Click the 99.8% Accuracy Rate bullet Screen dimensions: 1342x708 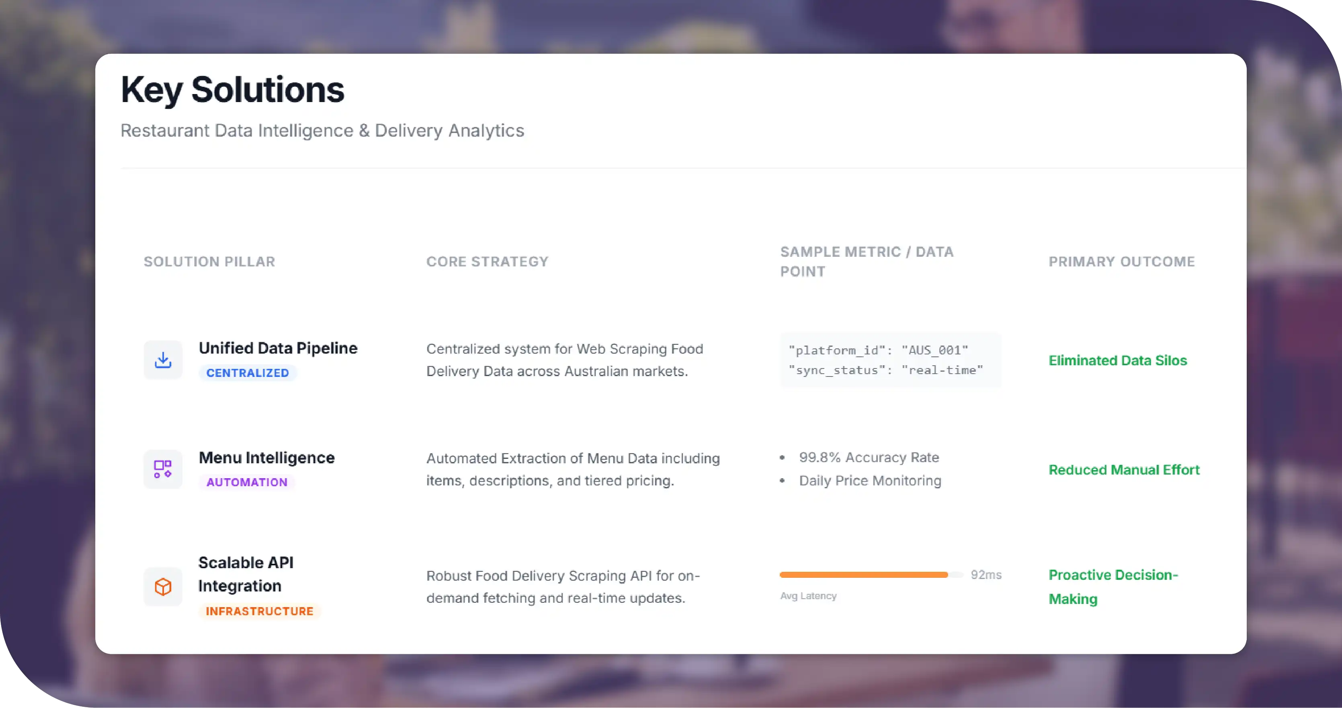point(869,457)
